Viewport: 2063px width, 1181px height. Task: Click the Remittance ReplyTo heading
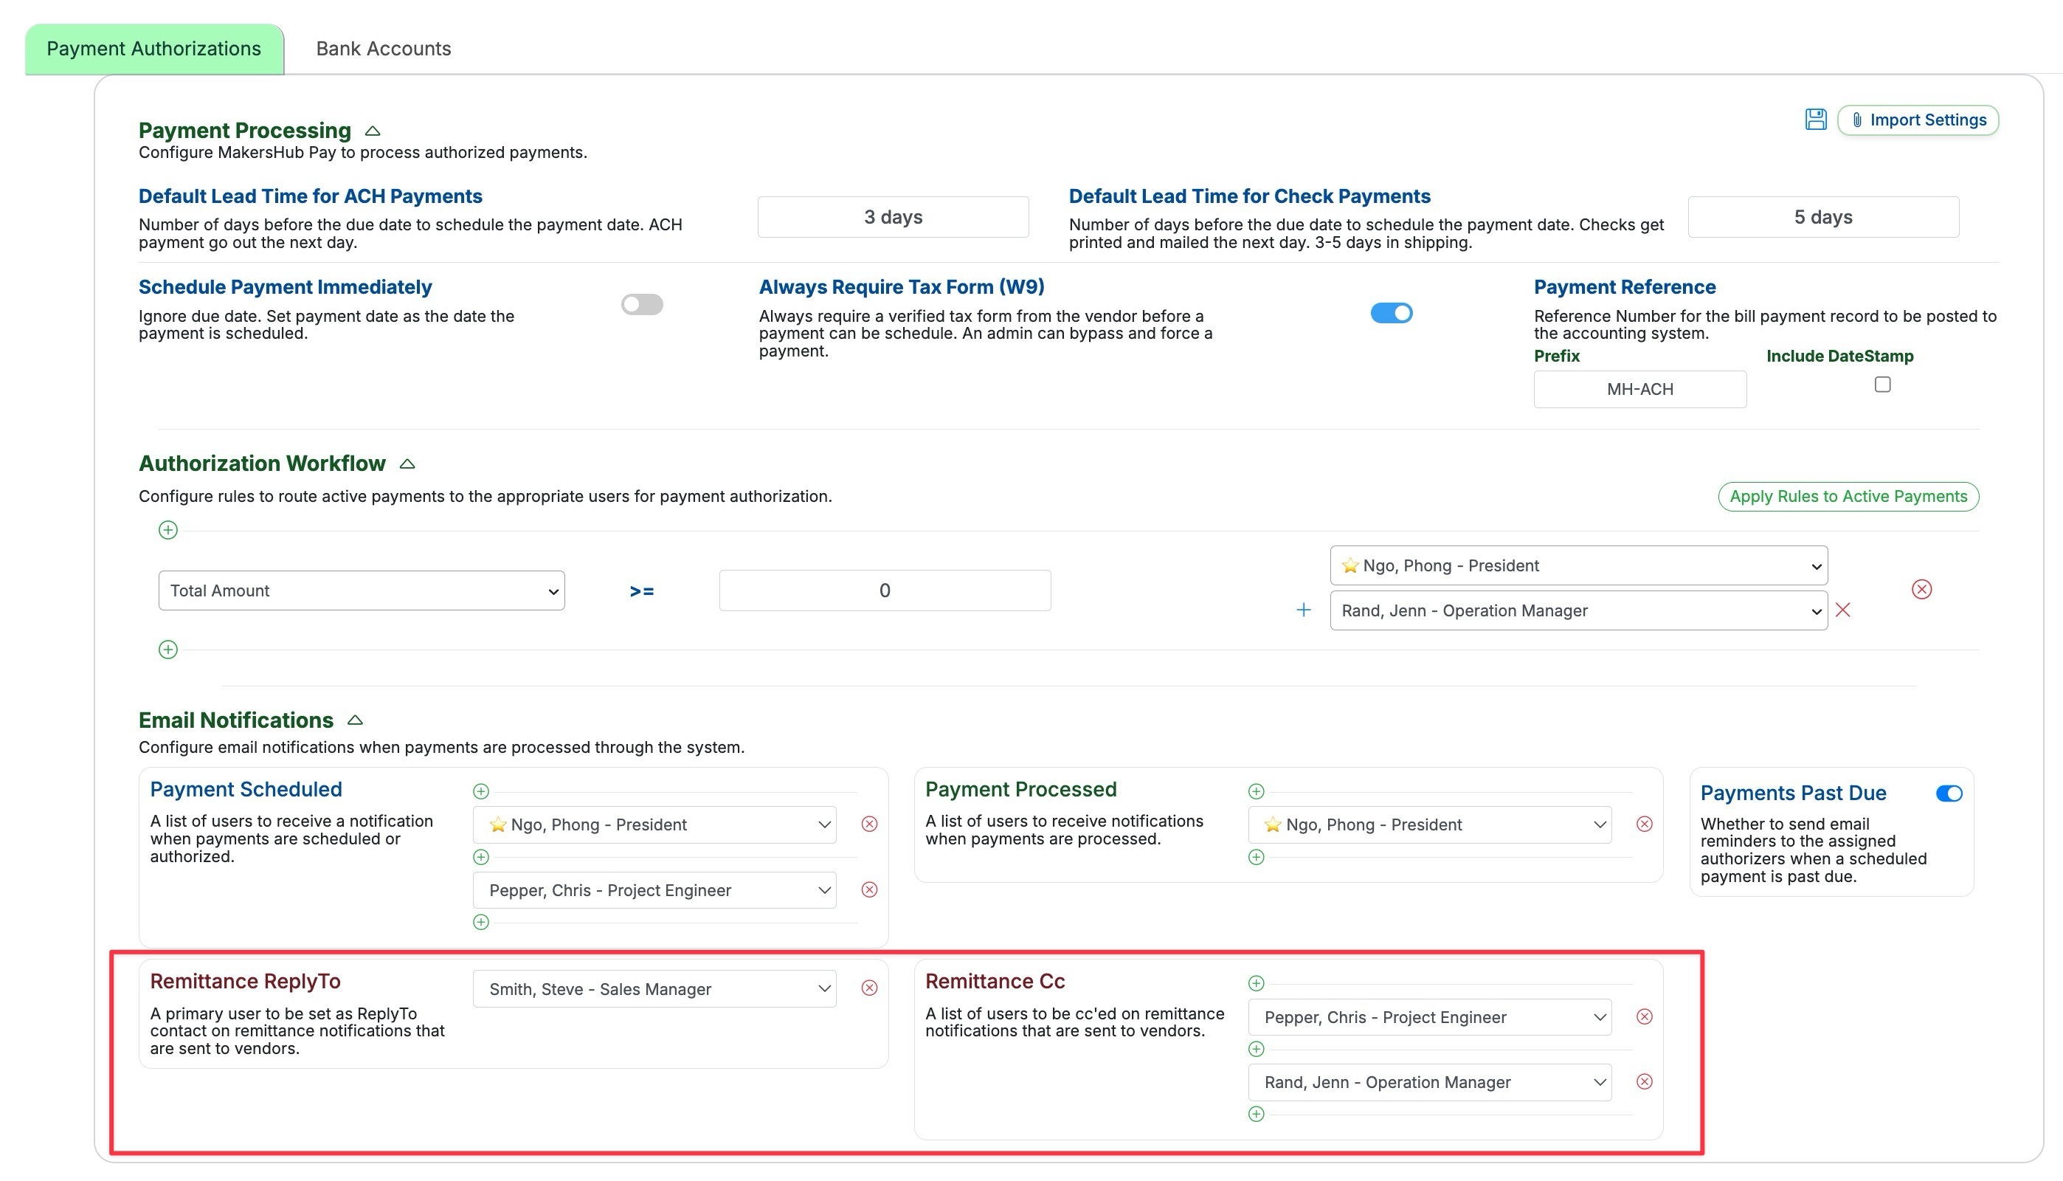(245, 982)
